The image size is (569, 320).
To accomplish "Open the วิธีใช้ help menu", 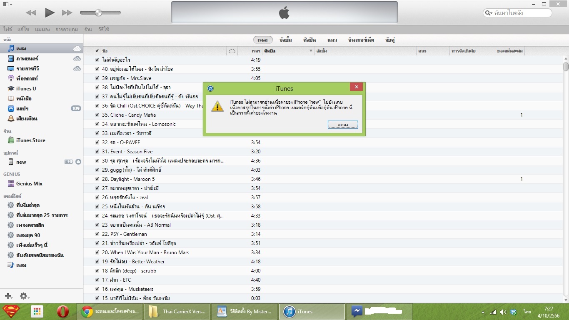I will tap(104, 30).
